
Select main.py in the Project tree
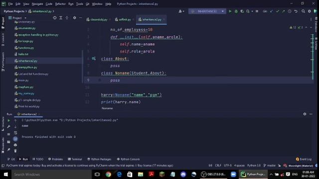click(23, 81)
